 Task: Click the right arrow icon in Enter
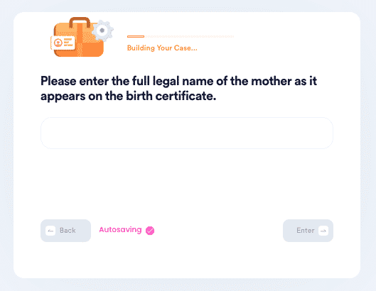click(x=323, y=231)
